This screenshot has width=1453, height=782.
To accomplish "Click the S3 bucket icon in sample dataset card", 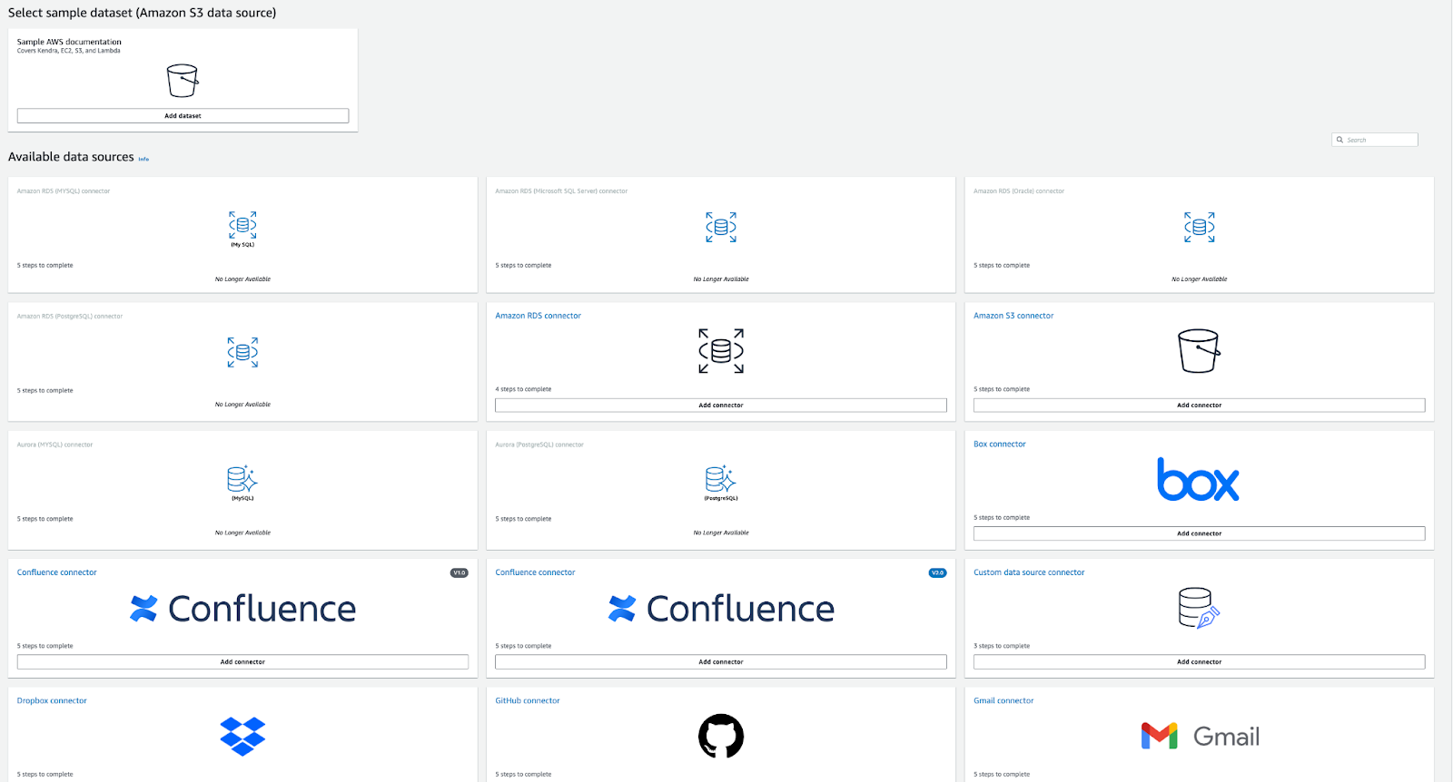I will coord(183,81).
